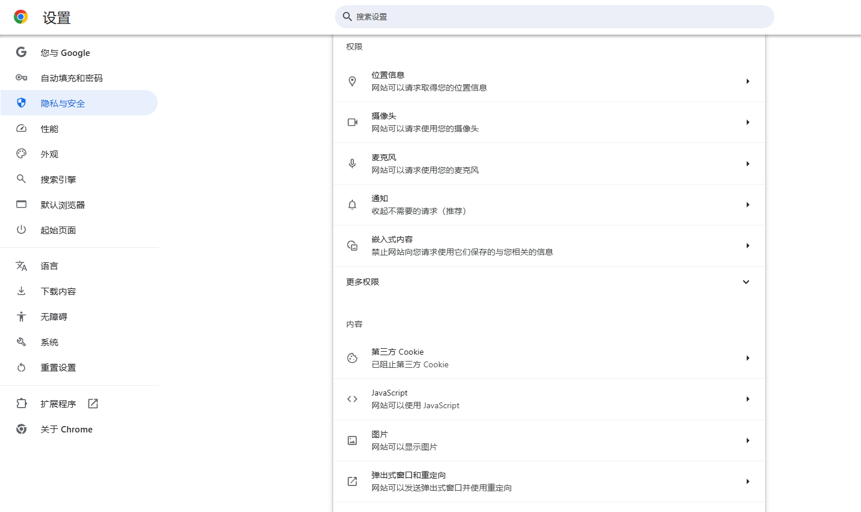Open arrow on the 第三方 Cookie row
This screenshot has width=861, height=512.
point(748,358)
